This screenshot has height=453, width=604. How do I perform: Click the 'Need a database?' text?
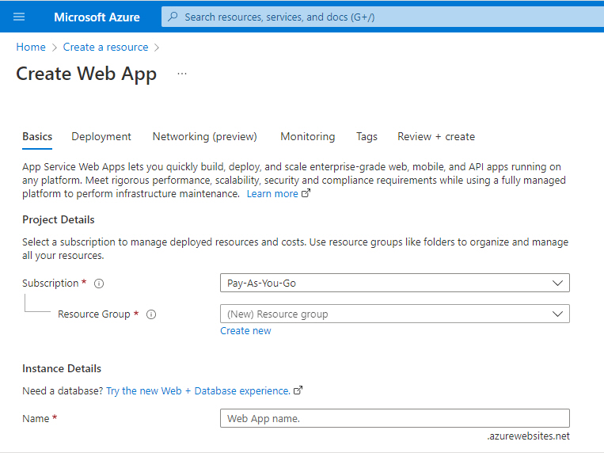(x=63, y=391)
